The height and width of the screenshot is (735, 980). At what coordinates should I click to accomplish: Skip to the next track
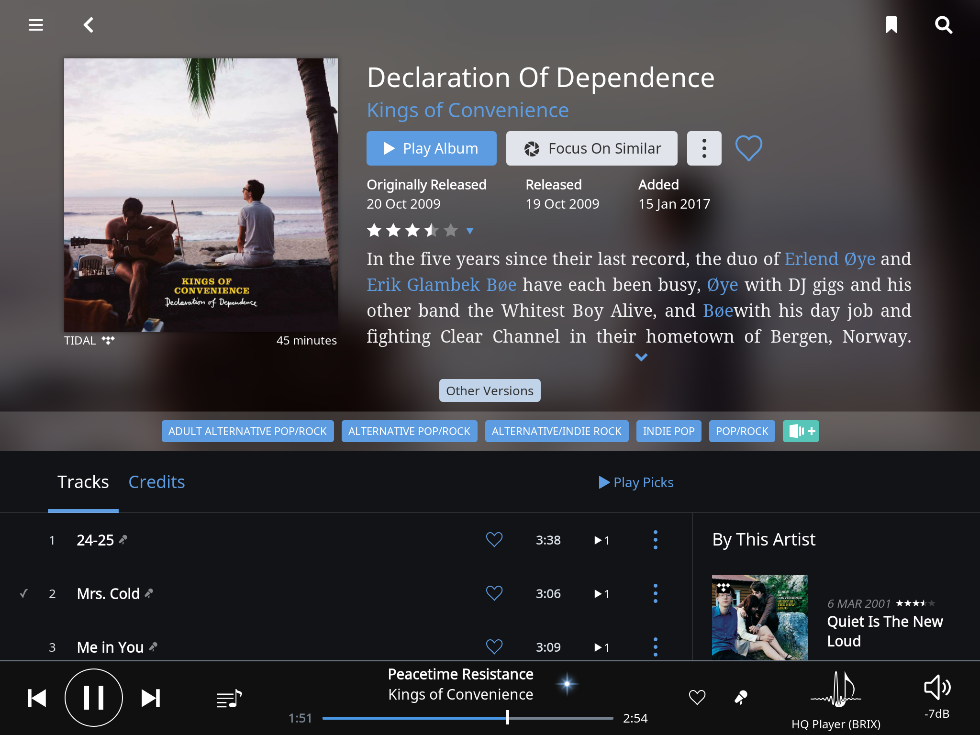pos(151,698)
